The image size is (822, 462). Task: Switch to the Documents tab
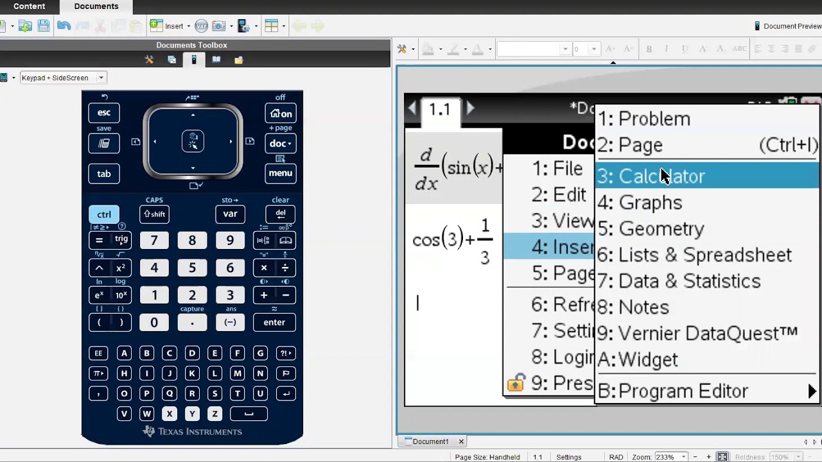96,6
